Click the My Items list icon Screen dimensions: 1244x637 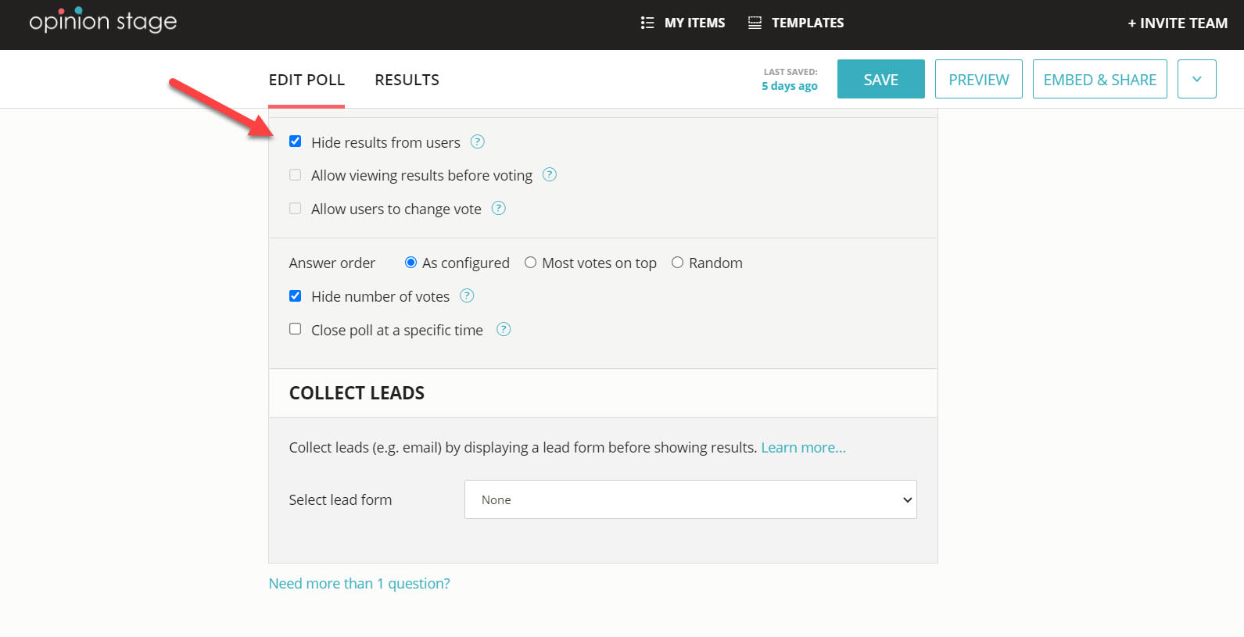pyautogui.click(x=647, y=23)
